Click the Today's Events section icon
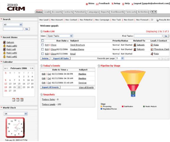Image resolution: width=170 pixels, height=142 pixels. [42, 66]
